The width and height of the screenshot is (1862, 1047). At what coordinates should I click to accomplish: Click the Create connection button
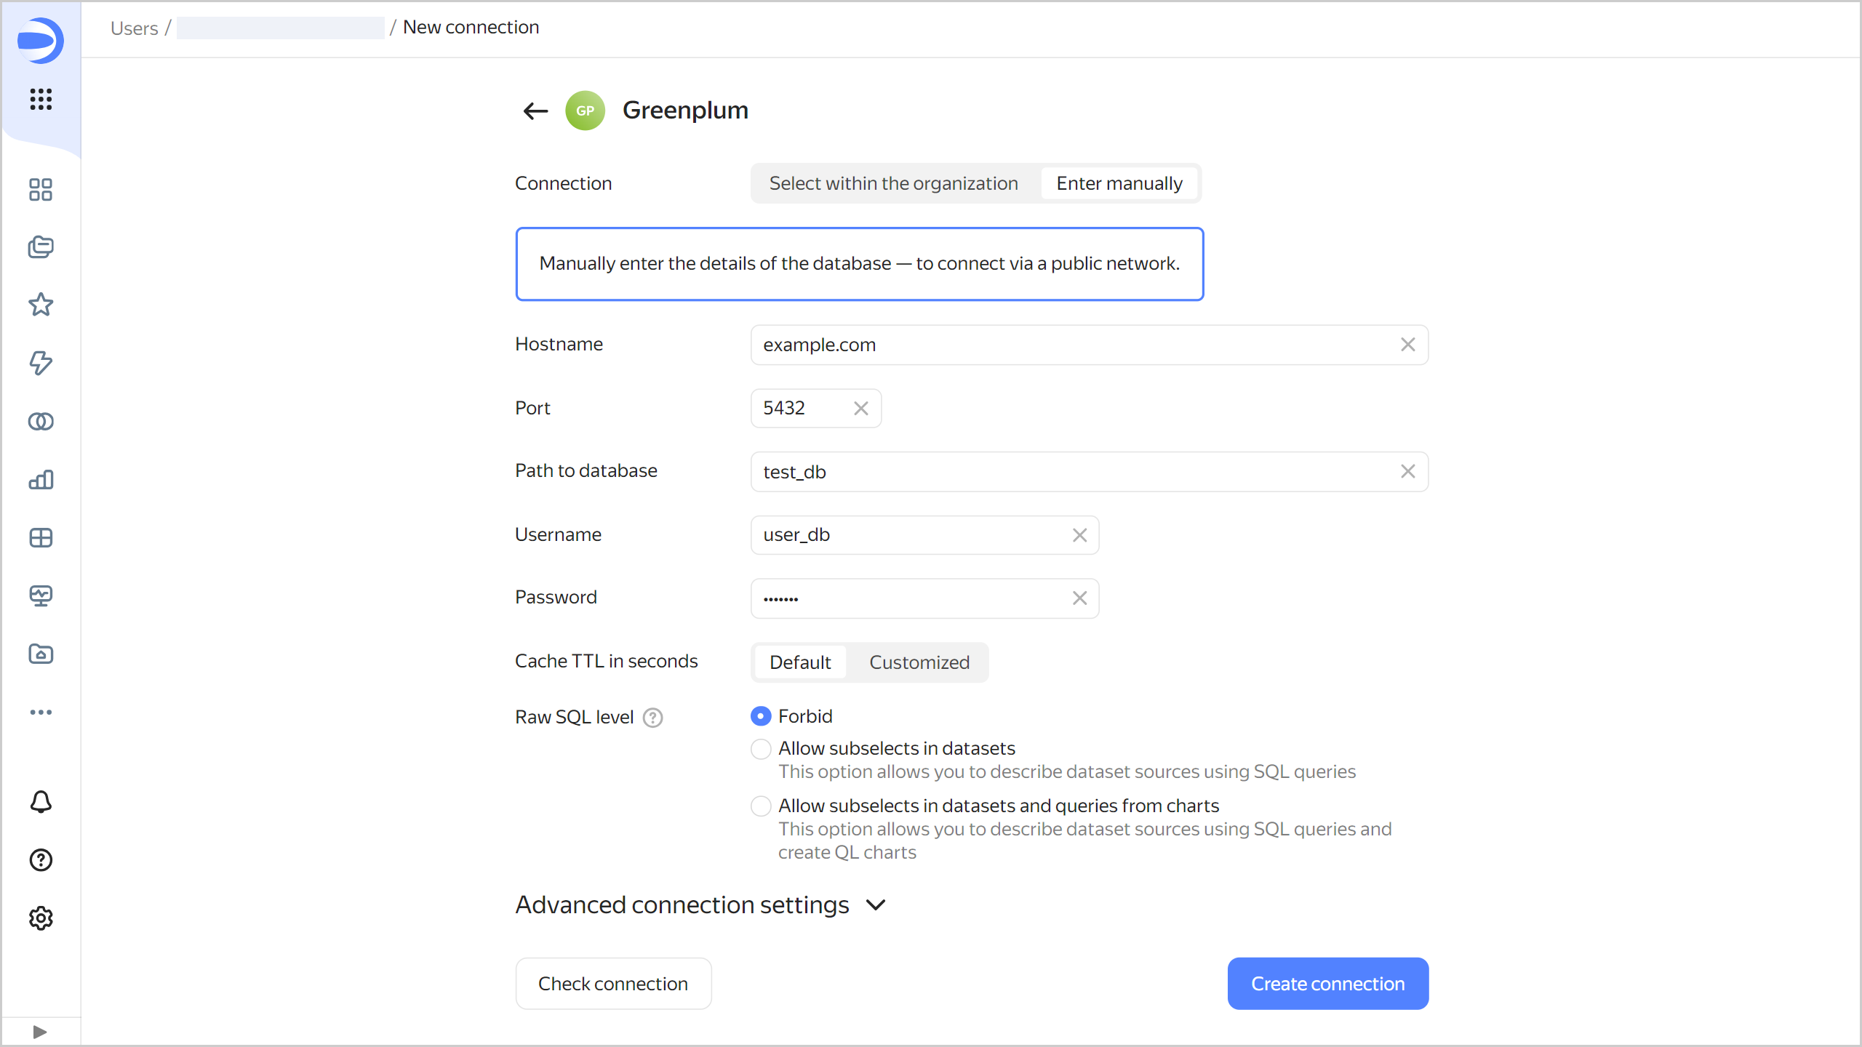point(1327,983)
